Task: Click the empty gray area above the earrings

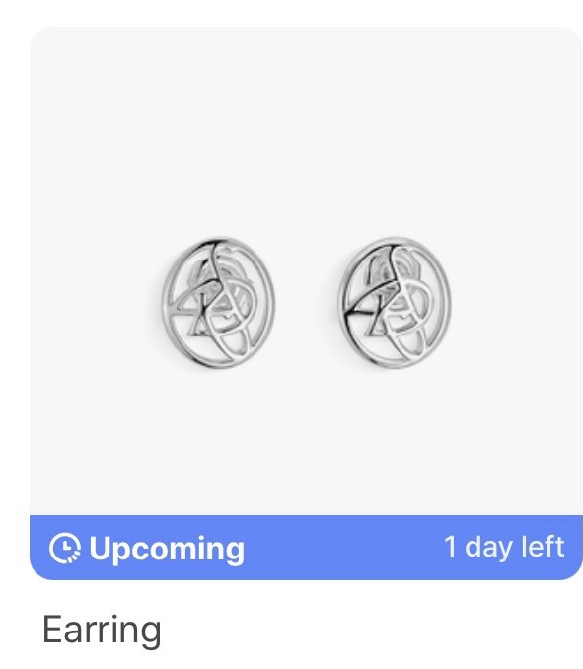Action: pos(306,128)
